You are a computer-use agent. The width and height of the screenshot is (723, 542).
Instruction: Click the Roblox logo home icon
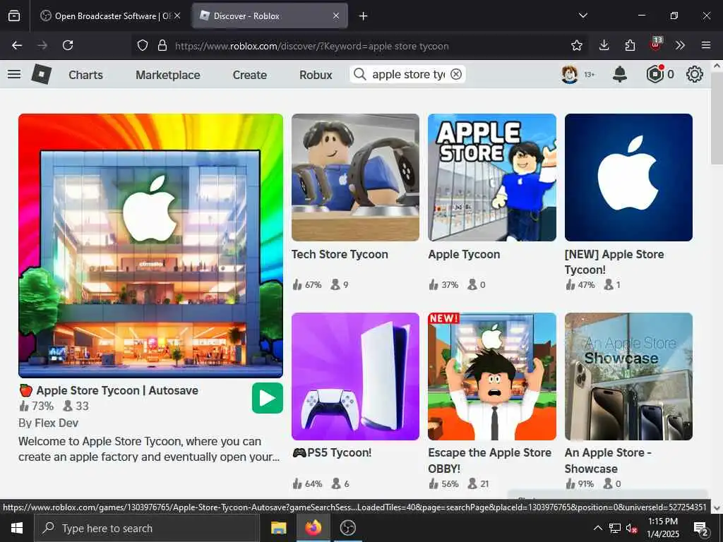pyautogui.click(x=42, y=74)
